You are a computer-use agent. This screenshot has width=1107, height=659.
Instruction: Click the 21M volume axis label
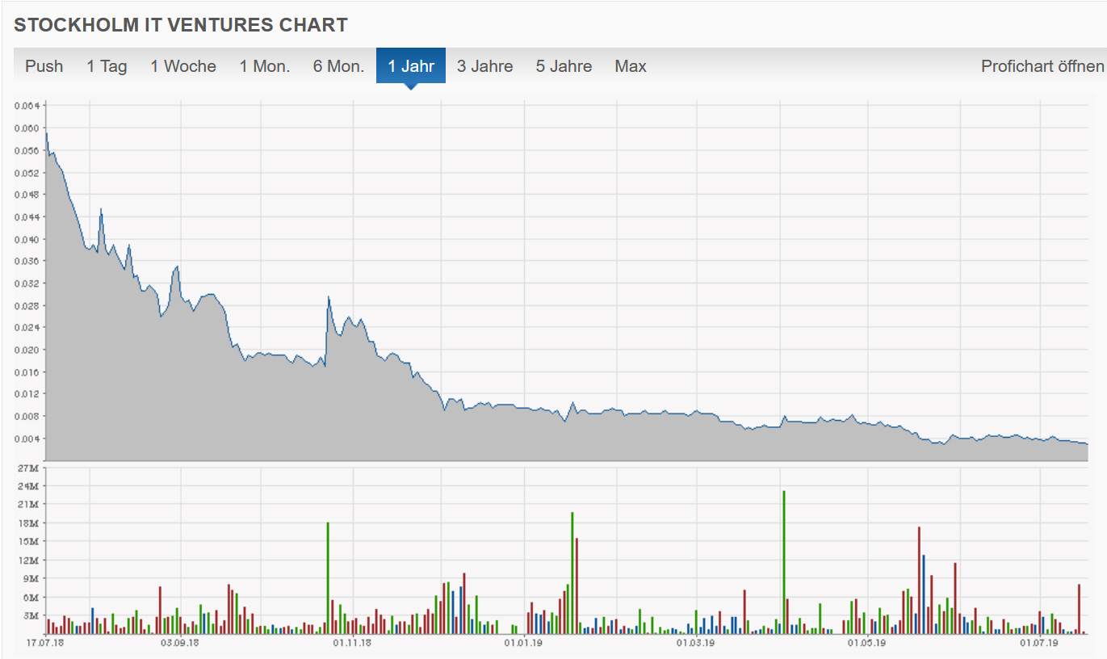point(29,504)
